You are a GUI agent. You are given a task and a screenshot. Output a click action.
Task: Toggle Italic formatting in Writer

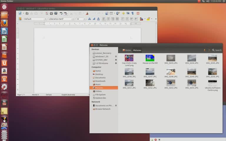pos(94,19)
